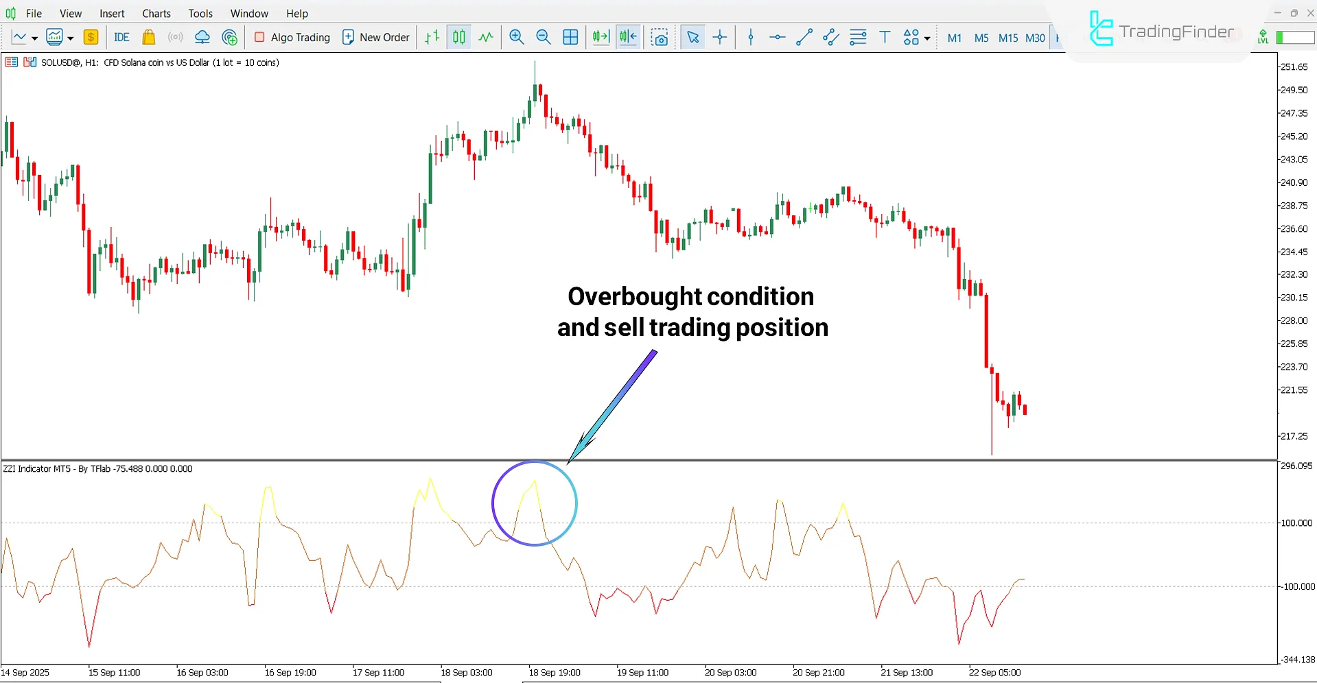Create a New Order
Screen dimensions: 1317x683
(375, 37)
